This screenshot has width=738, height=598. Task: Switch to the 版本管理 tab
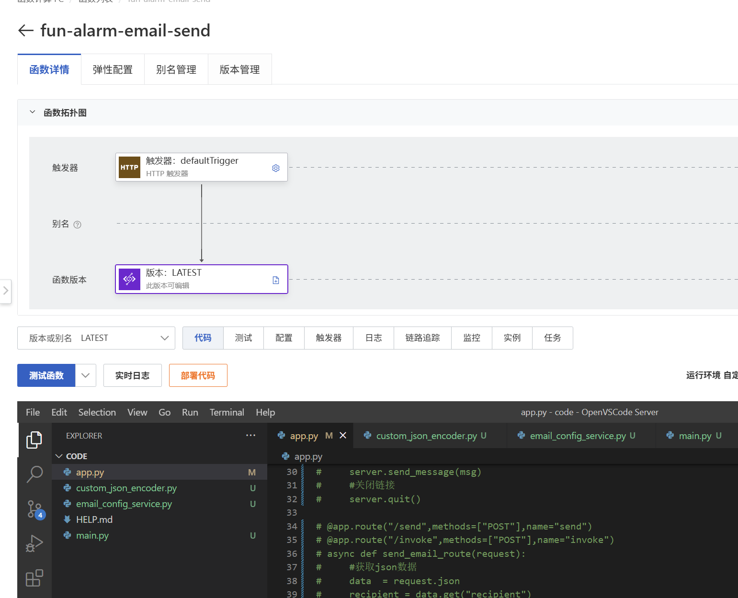point(240,69)
